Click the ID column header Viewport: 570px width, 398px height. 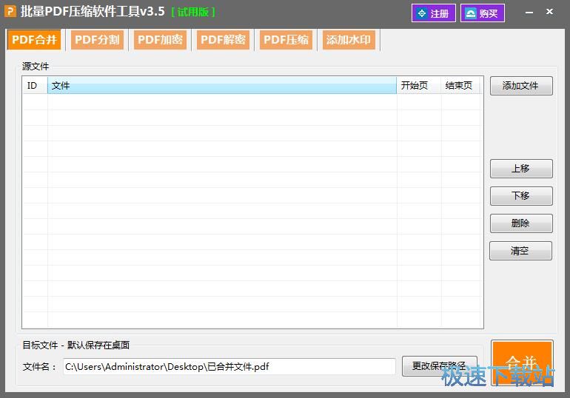pos(36,86)
